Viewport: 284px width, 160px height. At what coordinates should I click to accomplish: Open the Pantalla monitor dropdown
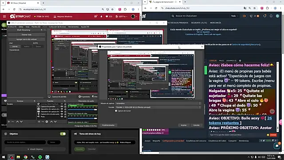(158, 107)
